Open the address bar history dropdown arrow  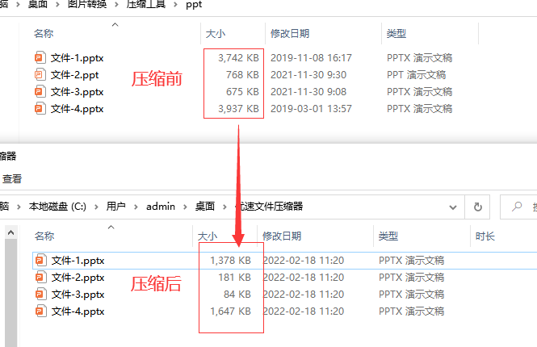point(455,207)
